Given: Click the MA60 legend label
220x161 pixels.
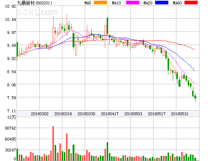Looking at the screenshot, I should pos(177,3).
